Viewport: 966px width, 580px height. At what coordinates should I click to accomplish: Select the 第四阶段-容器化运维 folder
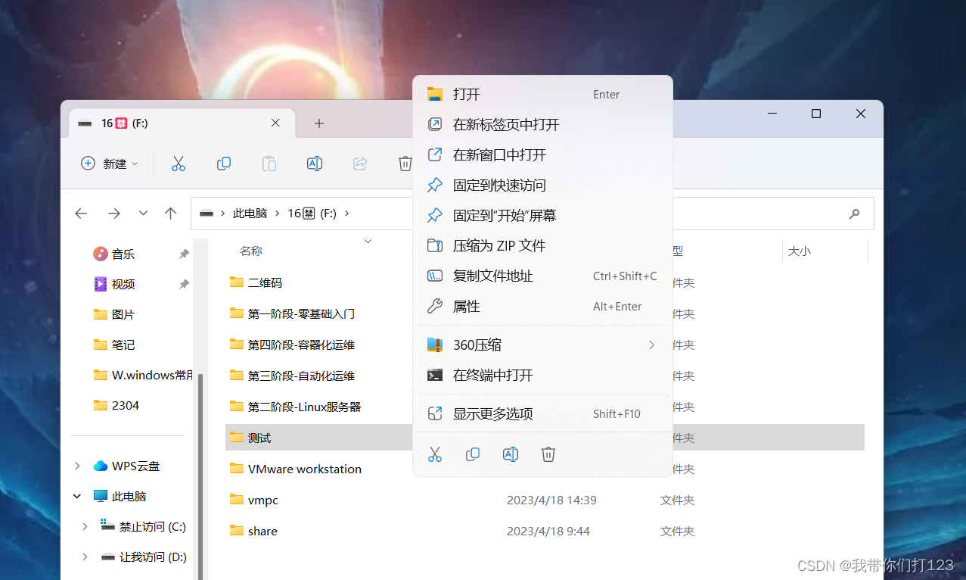coord(301,345)
